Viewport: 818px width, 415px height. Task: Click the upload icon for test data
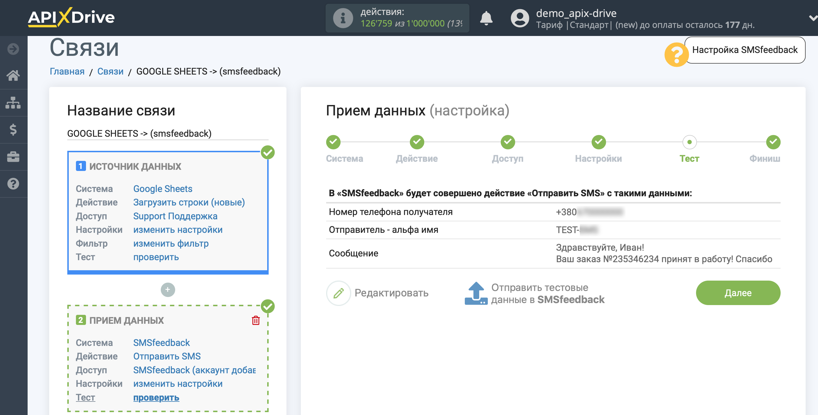point(476,293)
